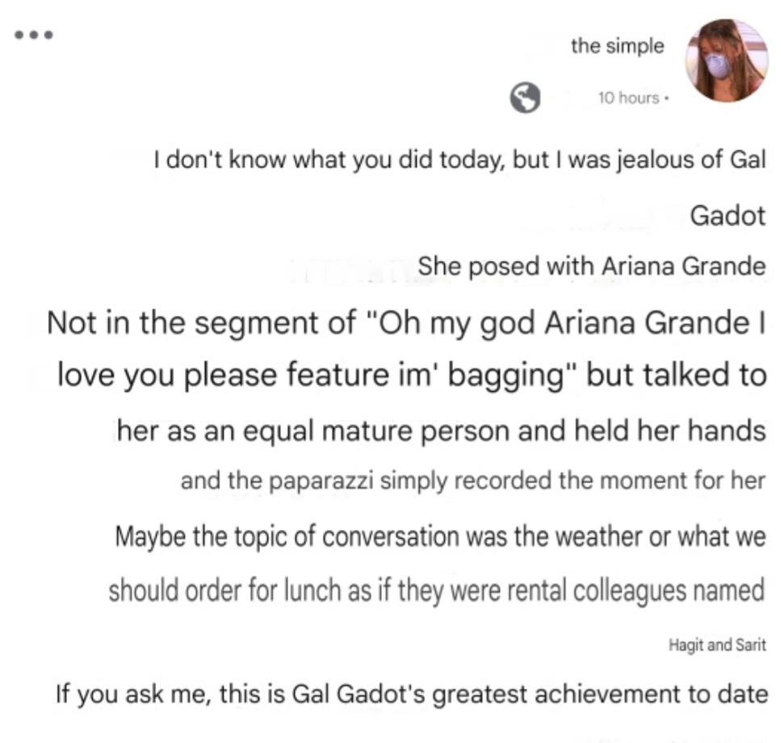Open the three-dot post options menu
781x743 pixels.
click(33, 35)
